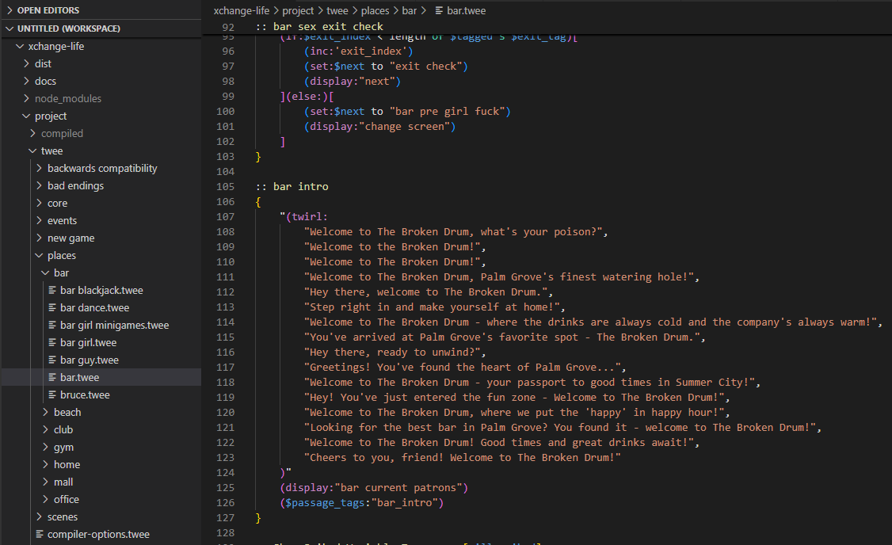The width and height of the screenshot is (892, 545).
Task: Click the file icon in the bar.twee breadcrumb
Action: 439,11
